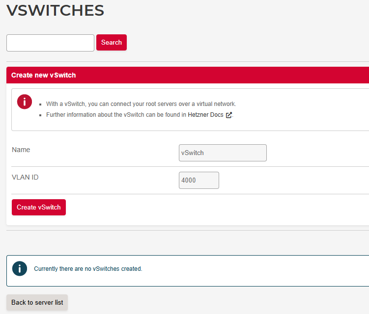Image resolution: width=369 pixels, height=314 pixels.
Task: Click the VLAN ID label text
Action: 25,177
